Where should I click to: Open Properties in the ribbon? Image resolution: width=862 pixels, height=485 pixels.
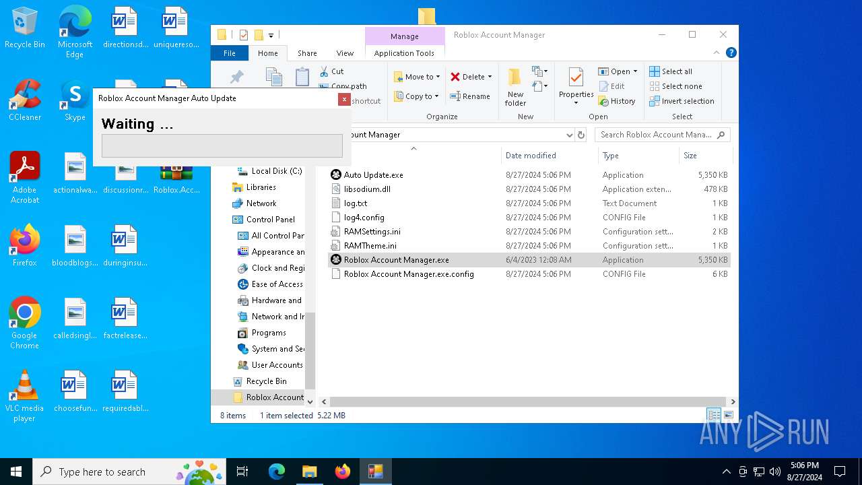pyautogui.click(x=576, y=87)
